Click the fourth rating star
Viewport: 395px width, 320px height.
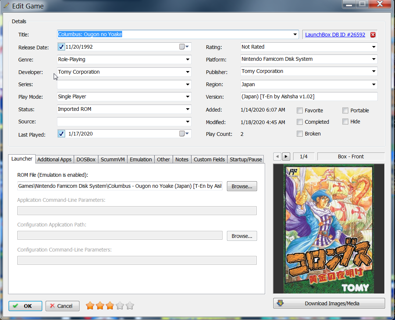pos(120,306)
